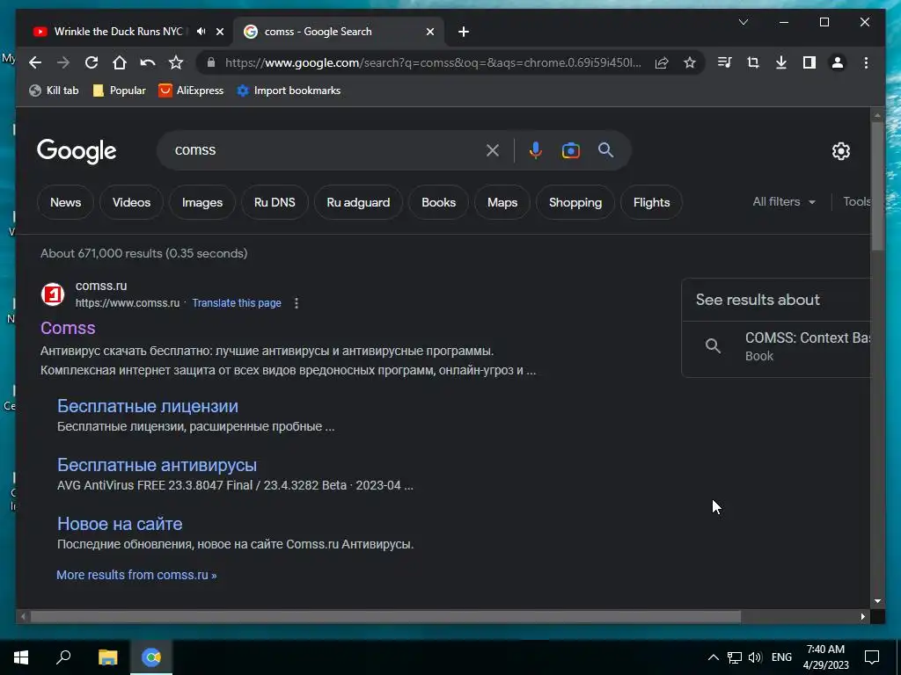
Task: Open the browser home page
Action: click(120, 62)
